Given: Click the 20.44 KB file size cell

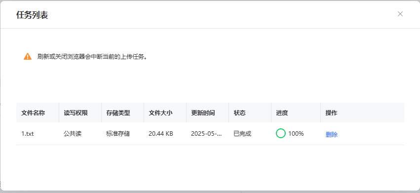Looking at the screenshot, I should point(161,133).
